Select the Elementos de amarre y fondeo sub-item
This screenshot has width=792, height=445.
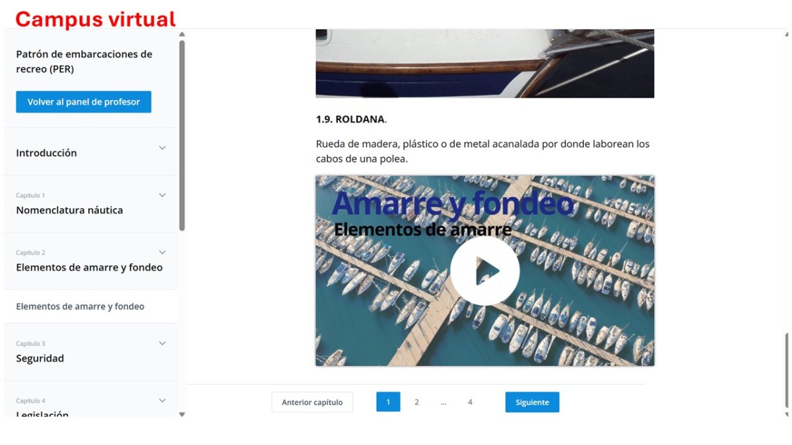[80, 307]
